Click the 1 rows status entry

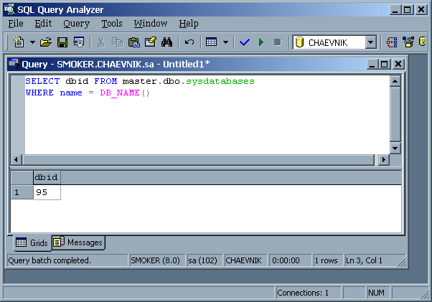(x=328, y=260)
